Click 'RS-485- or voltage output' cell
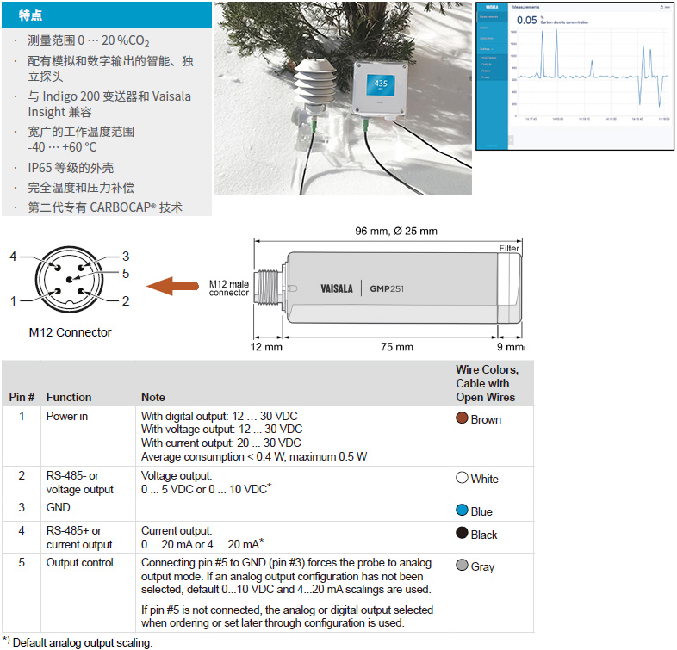This screenshot has width=677, height=650. [x=80, y=482]
